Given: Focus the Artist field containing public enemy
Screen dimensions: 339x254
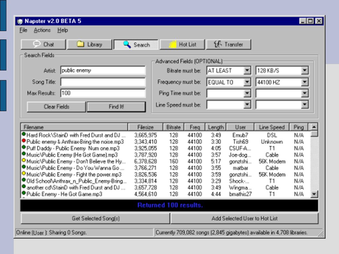Looking at the screenshot, I should [103, 70].
